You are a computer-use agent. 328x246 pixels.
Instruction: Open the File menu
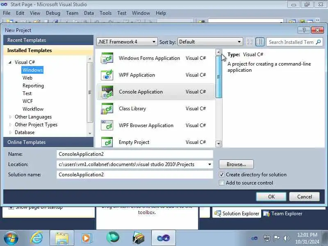(7, 13)
